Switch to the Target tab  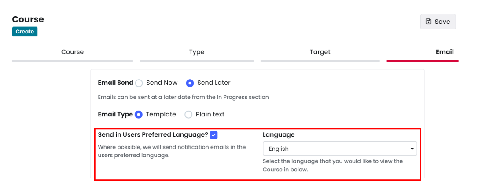[x=320, y=52]
